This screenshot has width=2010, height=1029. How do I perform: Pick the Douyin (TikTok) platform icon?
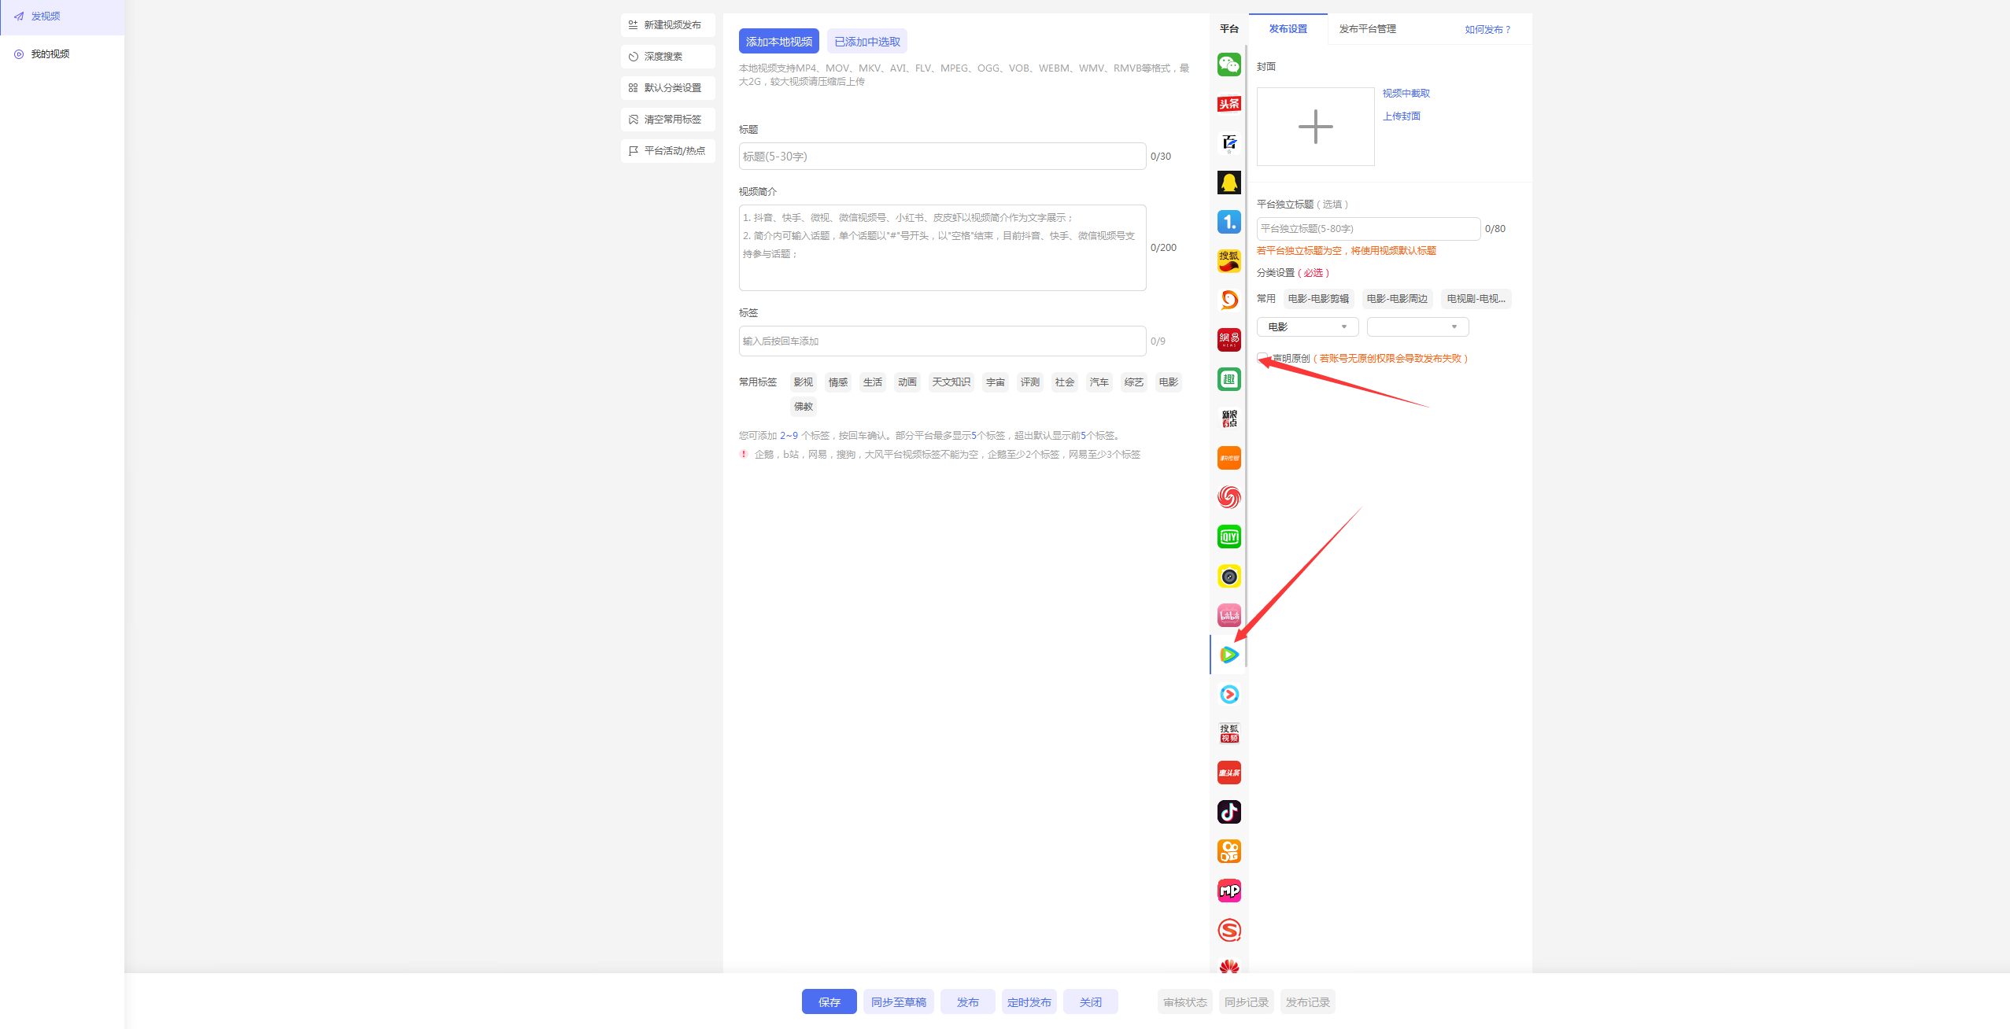pos(1229,812)
